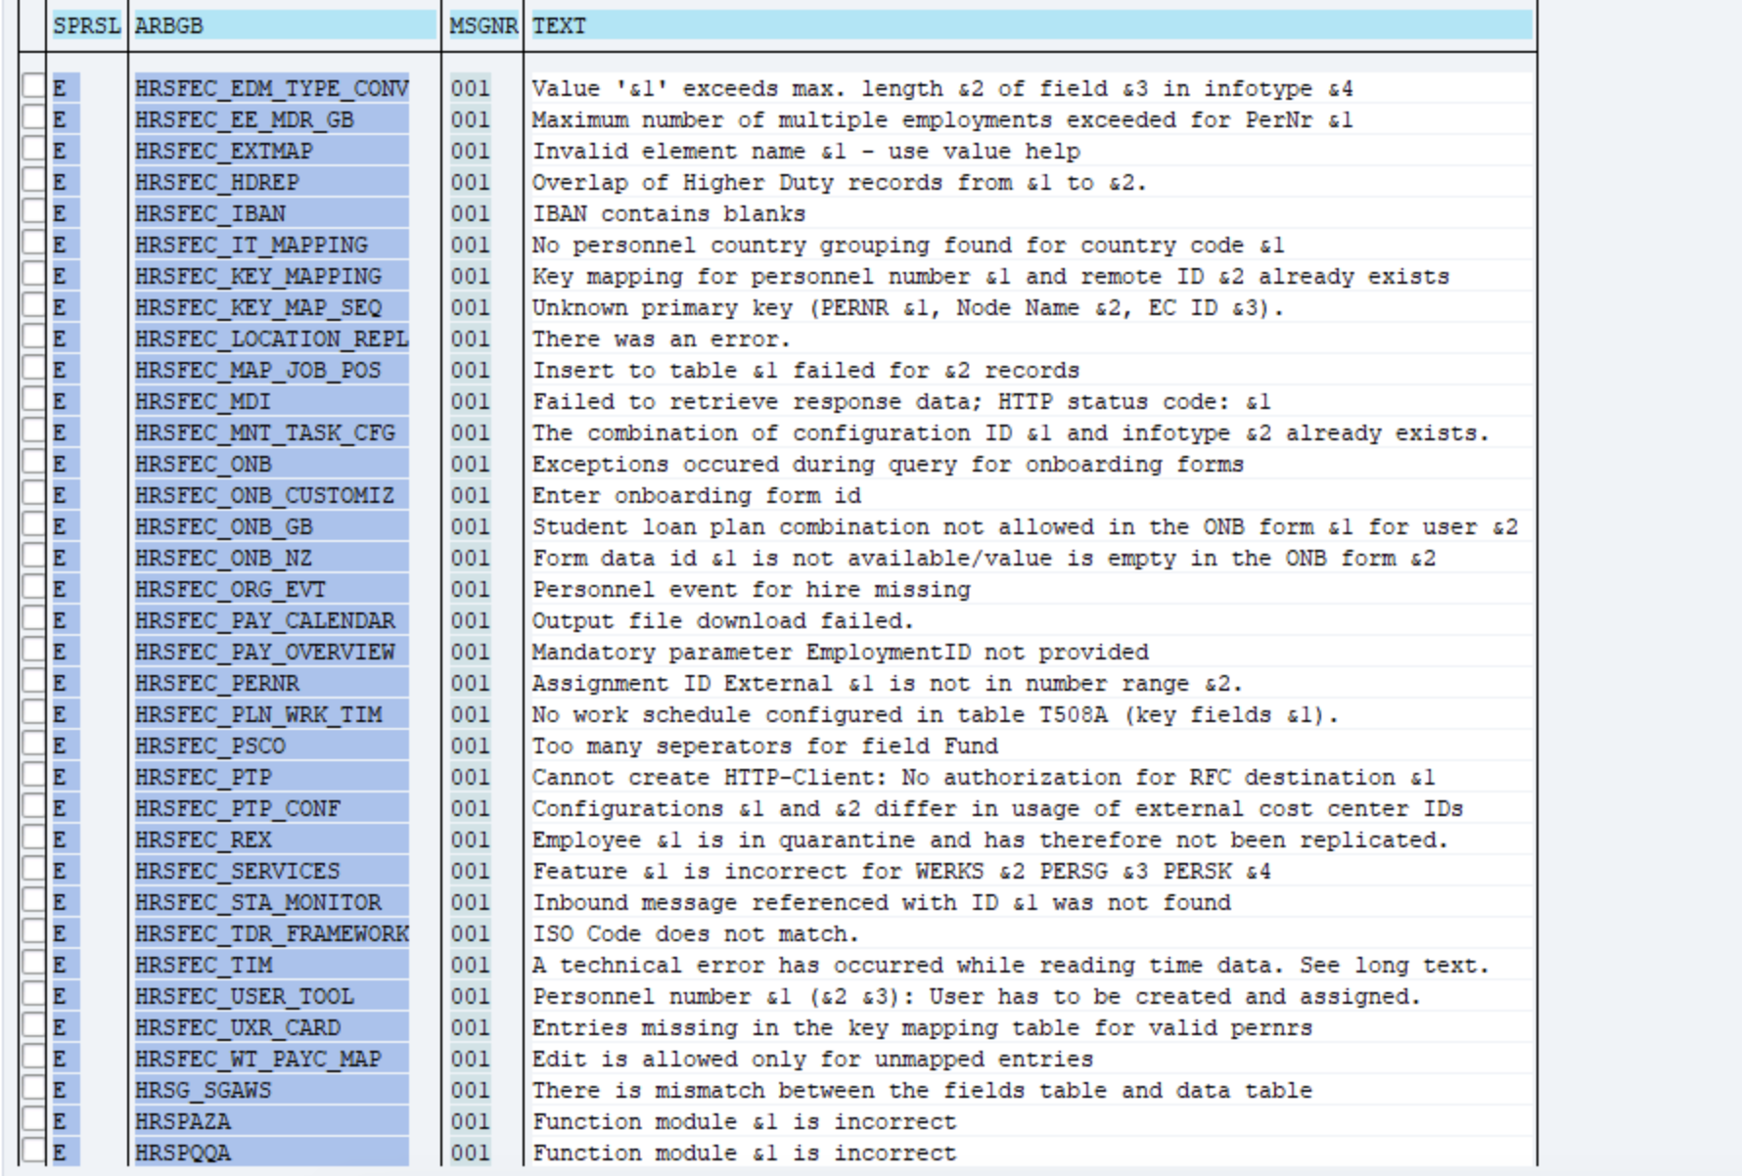Click the ARBGB column header
The height and width of the screenshot is (1176, 1742).
(285, 26)
